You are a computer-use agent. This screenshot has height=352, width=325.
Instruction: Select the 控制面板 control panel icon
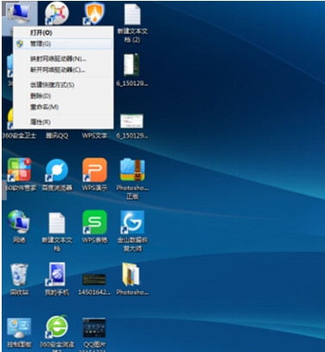[x=19, y=329]
